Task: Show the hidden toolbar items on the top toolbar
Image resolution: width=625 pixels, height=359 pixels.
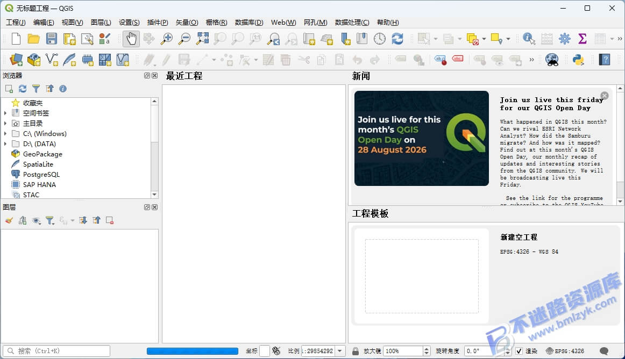Action: pyautogui.click(x=620, y=39)
